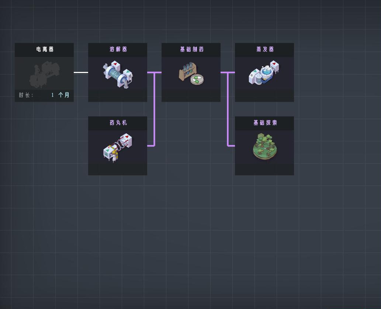Image resolution: width=381 pixels, height=309 pixels.
Task: Click purple connector line leaving 药丸机
Action: (150, 146)
